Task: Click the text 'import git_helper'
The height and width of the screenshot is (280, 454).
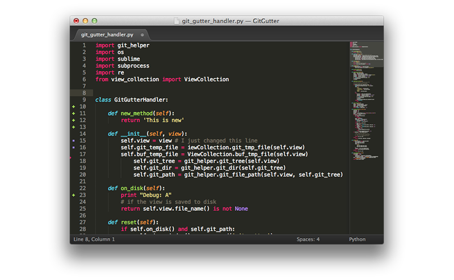Action: pyautogui.click(x=123, y=45)
